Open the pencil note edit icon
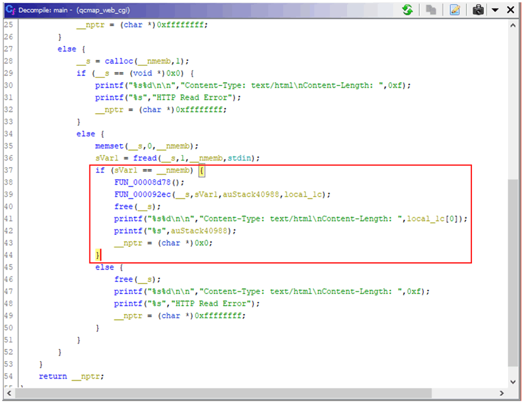The height and width of the screenshot is (405, 522). point(455,10)
